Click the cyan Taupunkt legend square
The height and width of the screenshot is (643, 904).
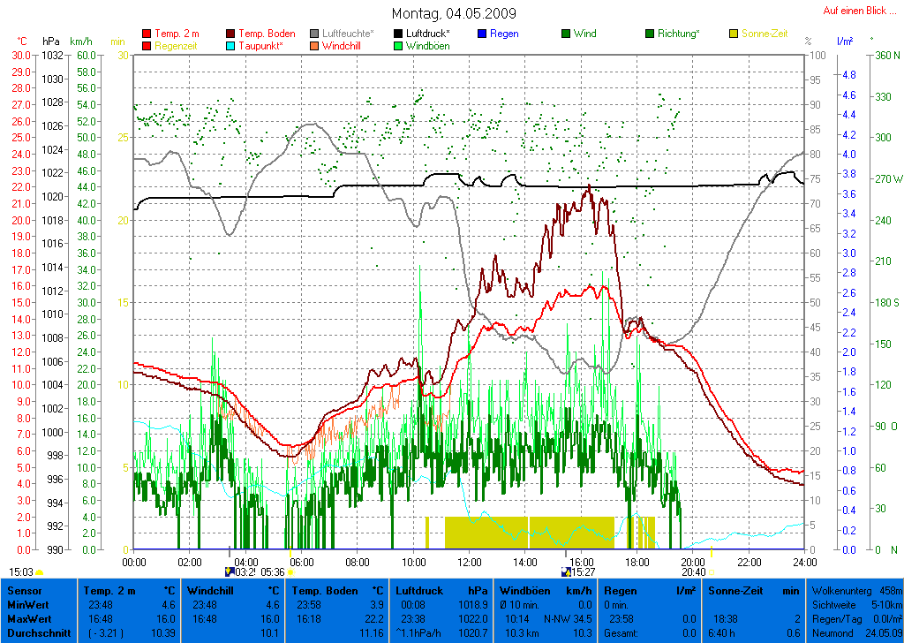tap(231, 45)
